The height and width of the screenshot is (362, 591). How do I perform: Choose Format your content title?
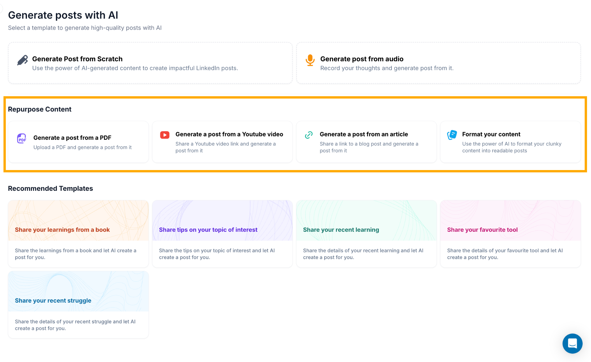pos(491,134)
